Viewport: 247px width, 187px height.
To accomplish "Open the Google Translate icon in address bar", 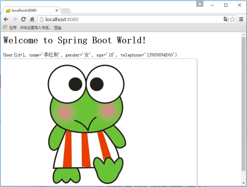I will click(x=226, y=19).
